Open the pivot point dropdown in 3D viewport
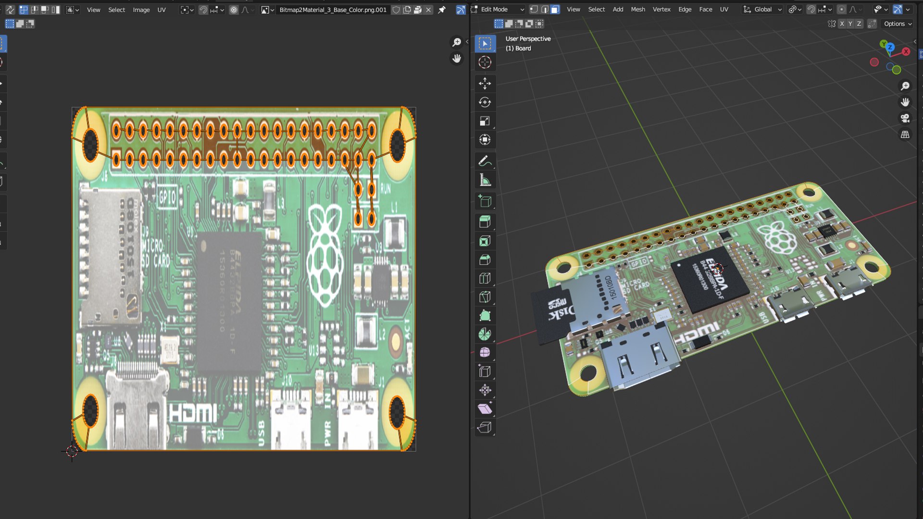This screenshot has height=519, width=923. click(x=795, y=10)
